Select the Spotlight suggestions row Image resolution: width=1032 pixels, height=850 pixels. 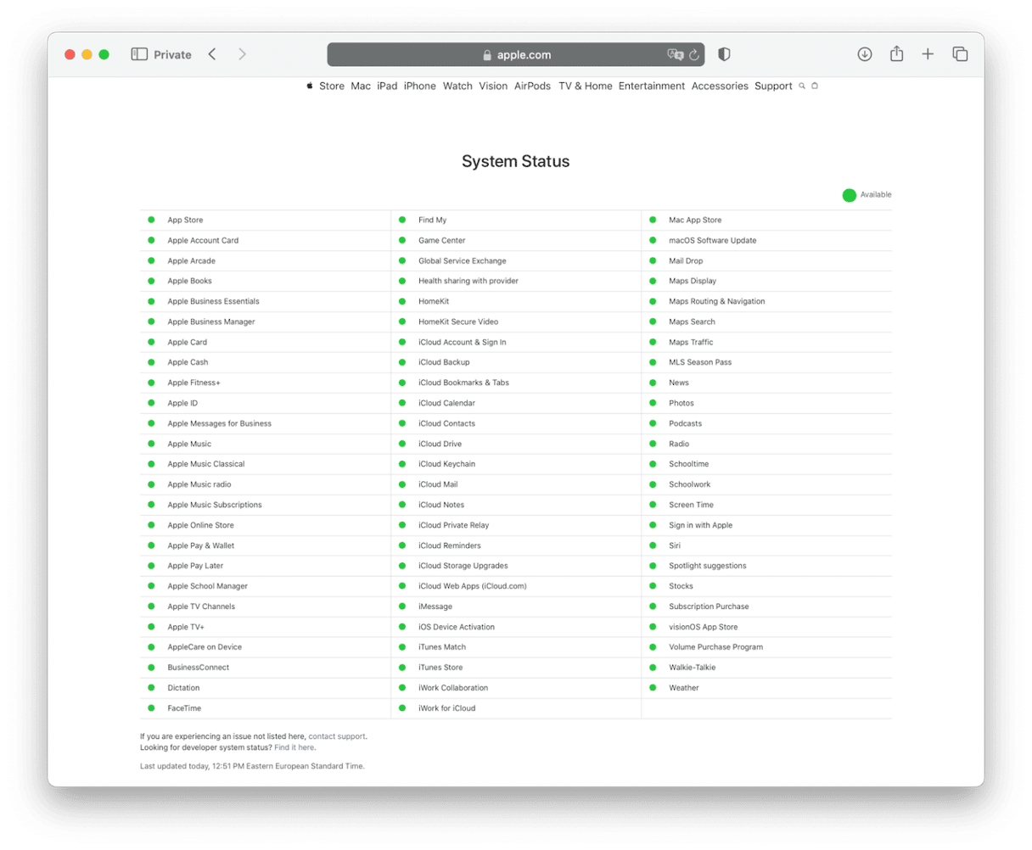[x=766, y=566]
